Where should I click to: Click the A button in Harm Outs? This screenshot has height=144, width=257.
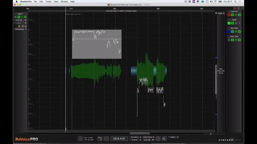pos(229,40)
